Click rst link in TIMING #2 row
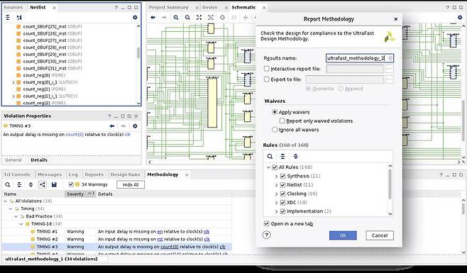467x273 pixels. (160, 239)
